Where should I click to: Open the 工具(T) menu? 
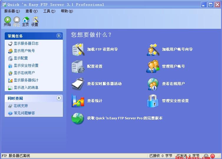click(49, 11)
